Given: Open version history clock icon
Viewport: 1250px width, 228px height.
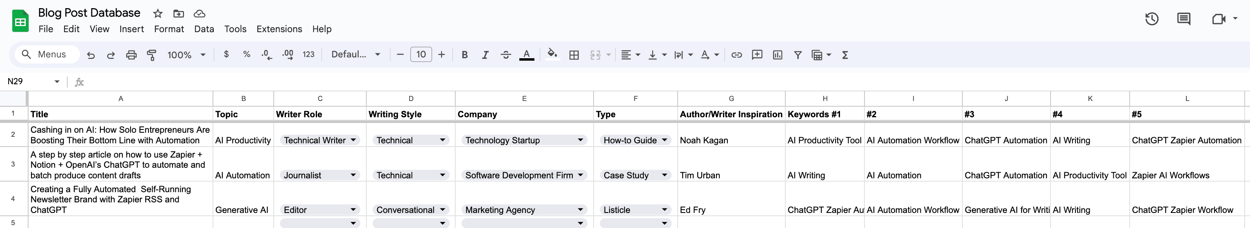Looking at the screenshot, I should coord(1152,19).
